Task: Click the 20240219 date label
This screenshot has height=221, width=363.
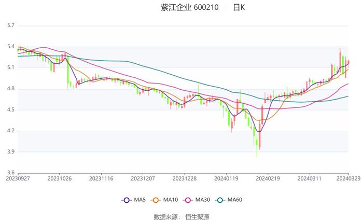Action: point(268,178)
